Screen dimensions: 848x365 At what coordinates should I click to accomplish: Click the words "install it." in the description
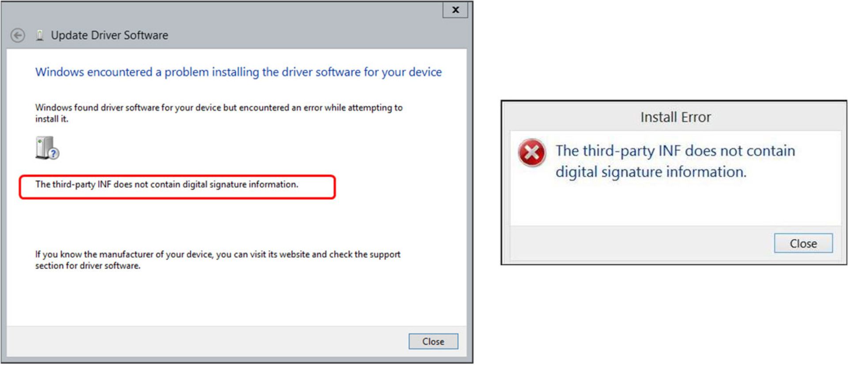[52, 119]
